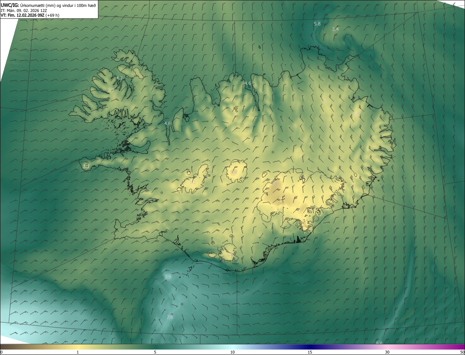Click the 4.6 label on the north coast fjord
This screenshot has height=355, width=465.
coord(248,83)
